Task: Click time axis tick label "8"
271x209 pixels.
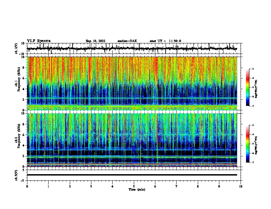Action: coord(198,186)
